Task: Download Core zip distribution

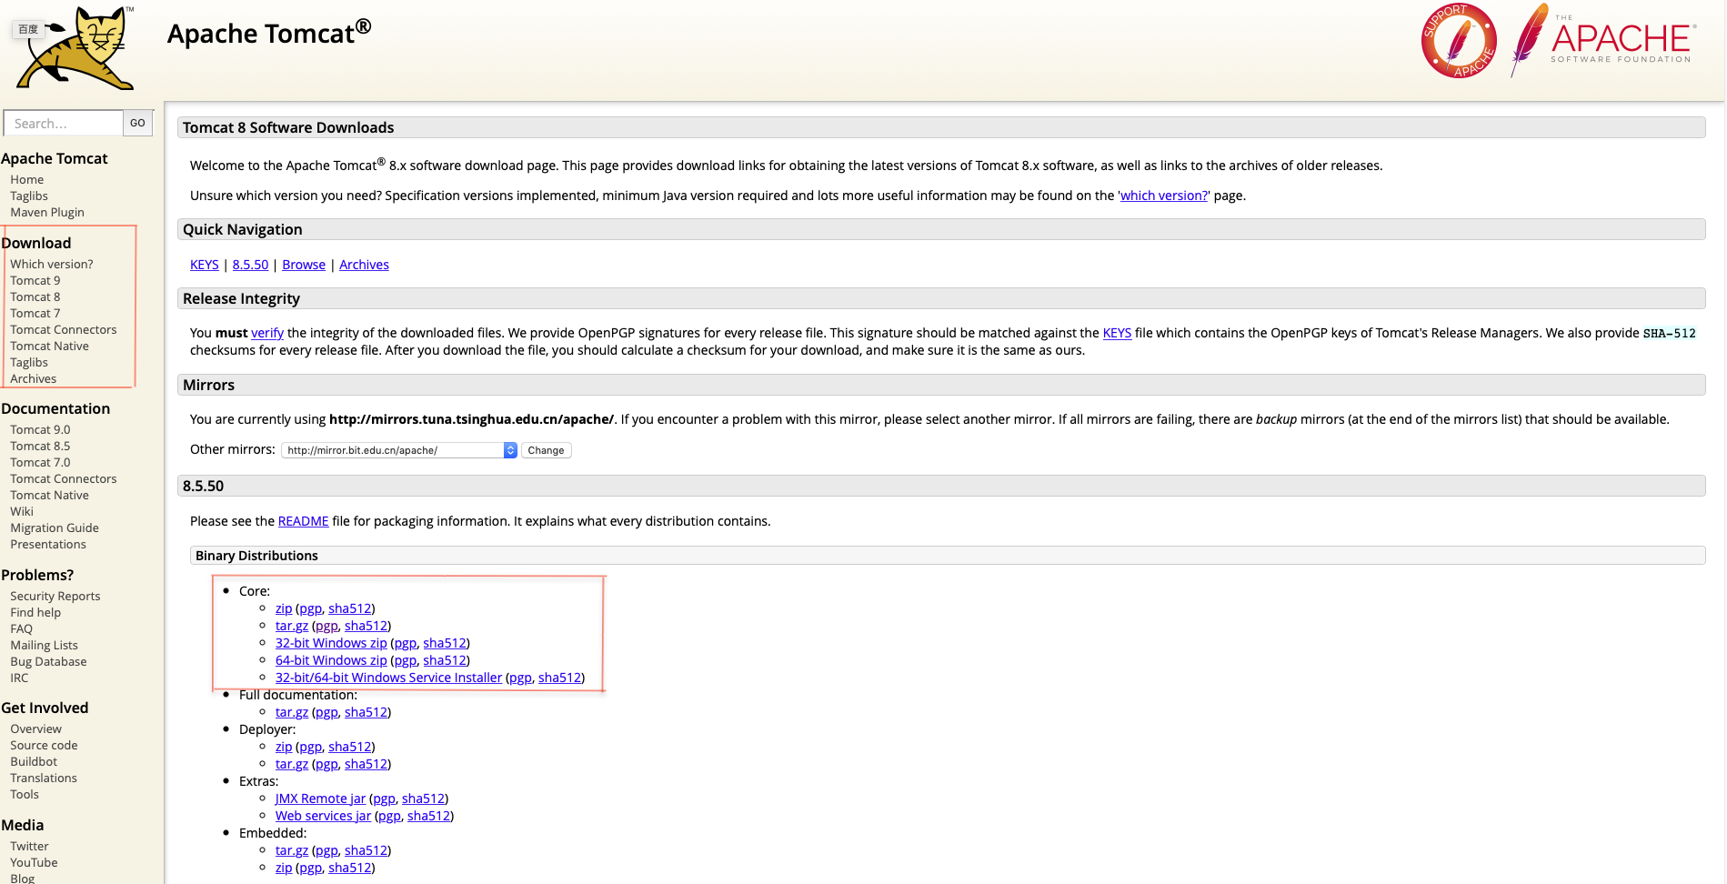Action: point(284,608)
